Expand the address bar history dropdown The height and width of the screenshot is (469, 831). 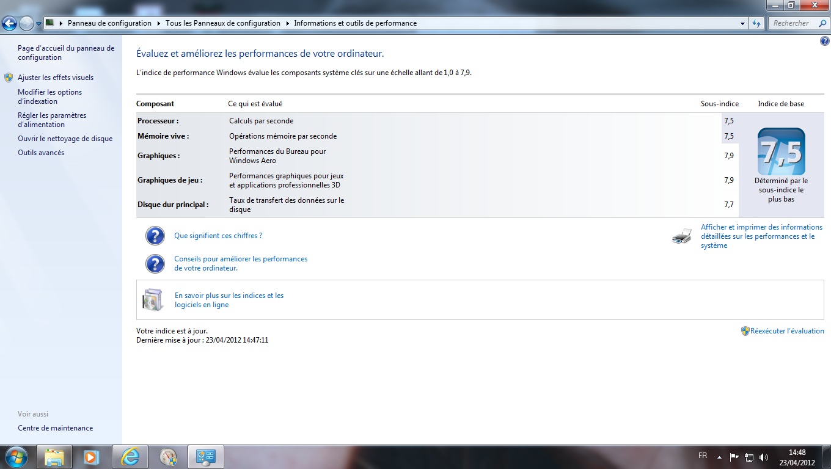(x=742, y=24)
